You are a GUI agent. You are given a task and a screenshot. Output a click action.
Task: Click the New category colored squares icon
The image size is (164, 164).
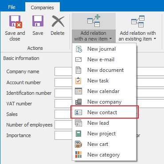point(78,155)
